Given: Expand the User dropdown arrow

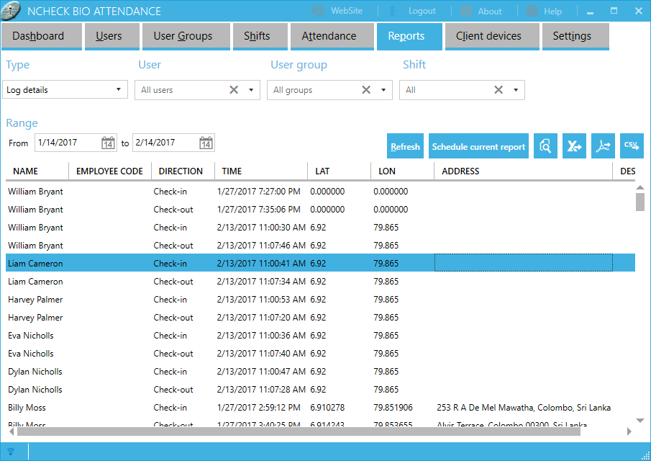Looking at the screenshot, I should point(251,90).
